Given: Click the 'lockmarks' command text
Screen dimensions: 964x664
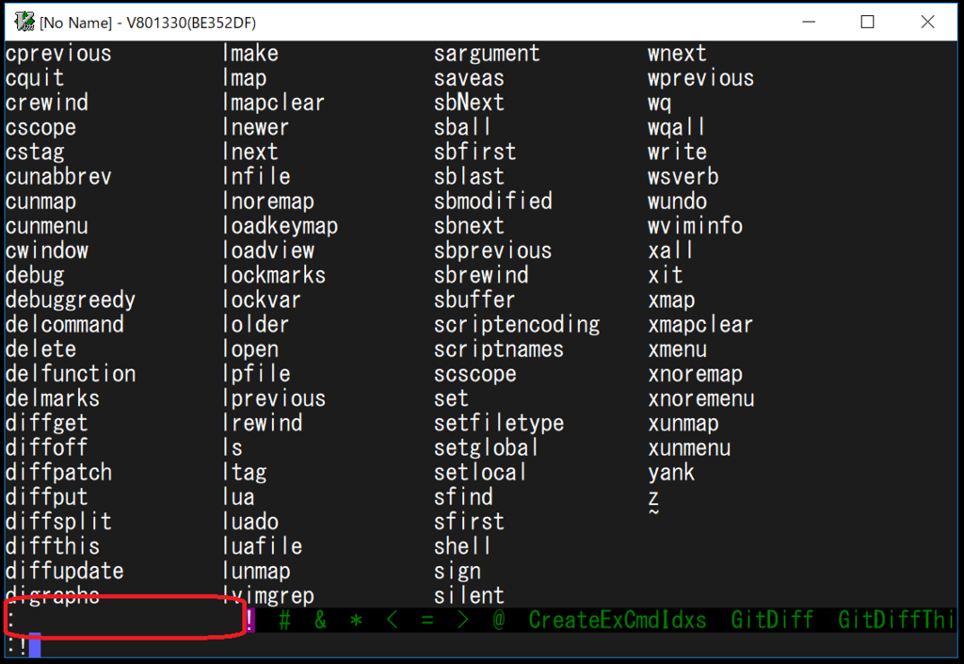Looking at the screenshot, I should 274,275.
